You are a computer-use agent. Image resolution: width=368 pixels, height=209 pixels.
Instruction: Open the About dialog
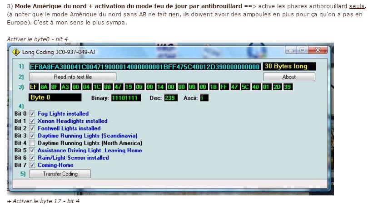[289, 77]
